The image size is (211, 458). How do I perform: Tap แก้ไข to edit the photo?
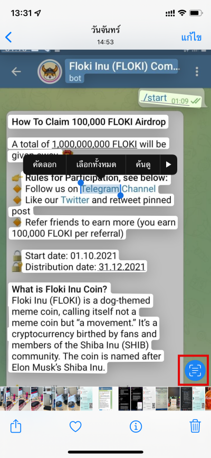point(191,37)
